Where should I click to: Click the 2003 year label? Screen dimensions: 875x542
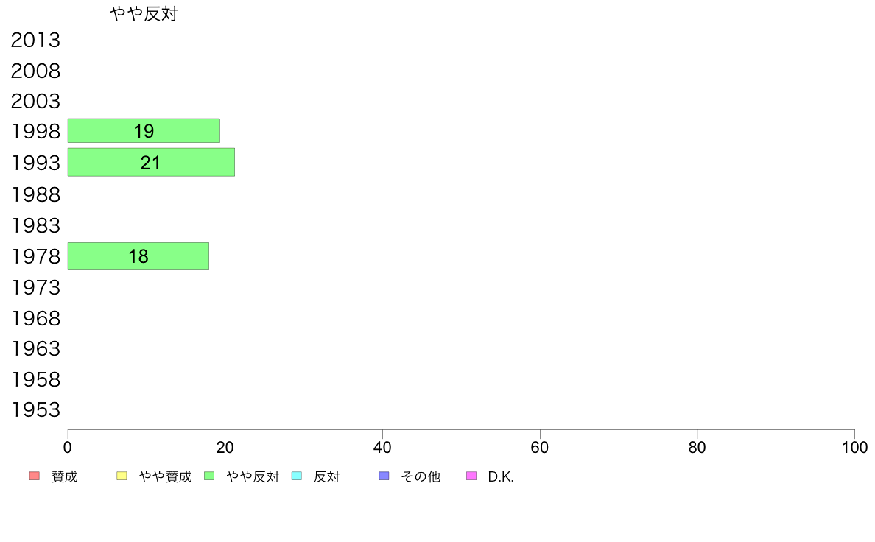[35, 101]
